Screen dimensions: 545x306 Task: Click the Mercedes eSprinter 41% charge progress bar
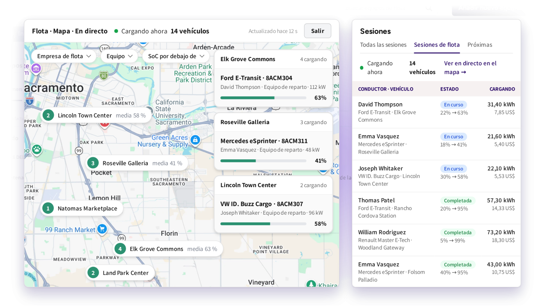point(263,161)
